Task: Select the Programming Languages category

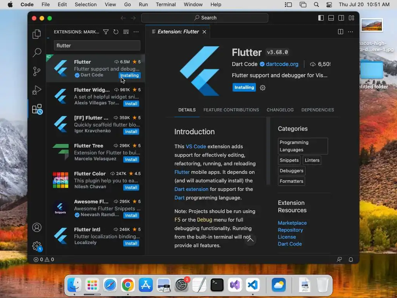Action: [x=303, y=146]
